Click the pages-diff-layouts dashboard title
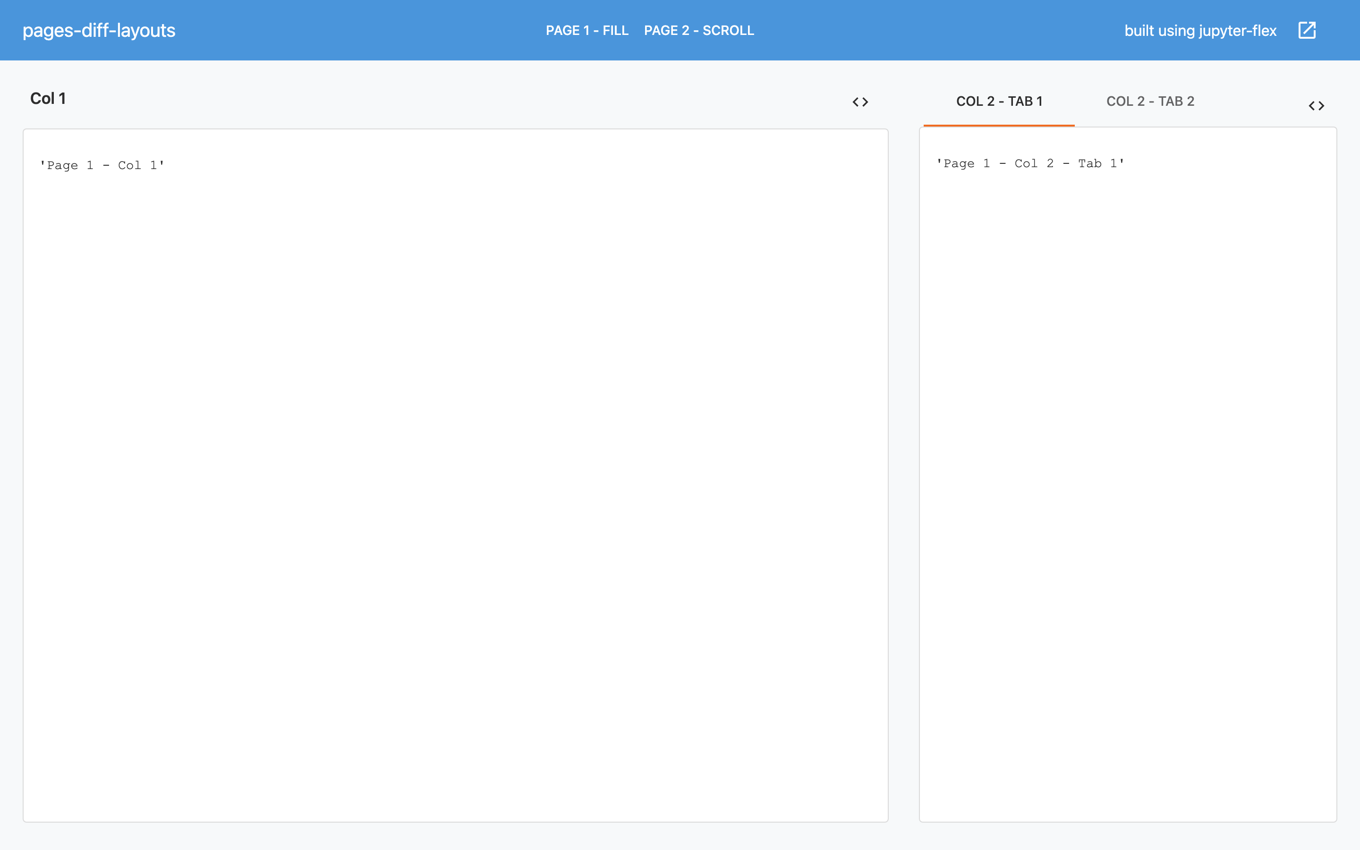1360x850 pixels. click(x=99, y=30)
